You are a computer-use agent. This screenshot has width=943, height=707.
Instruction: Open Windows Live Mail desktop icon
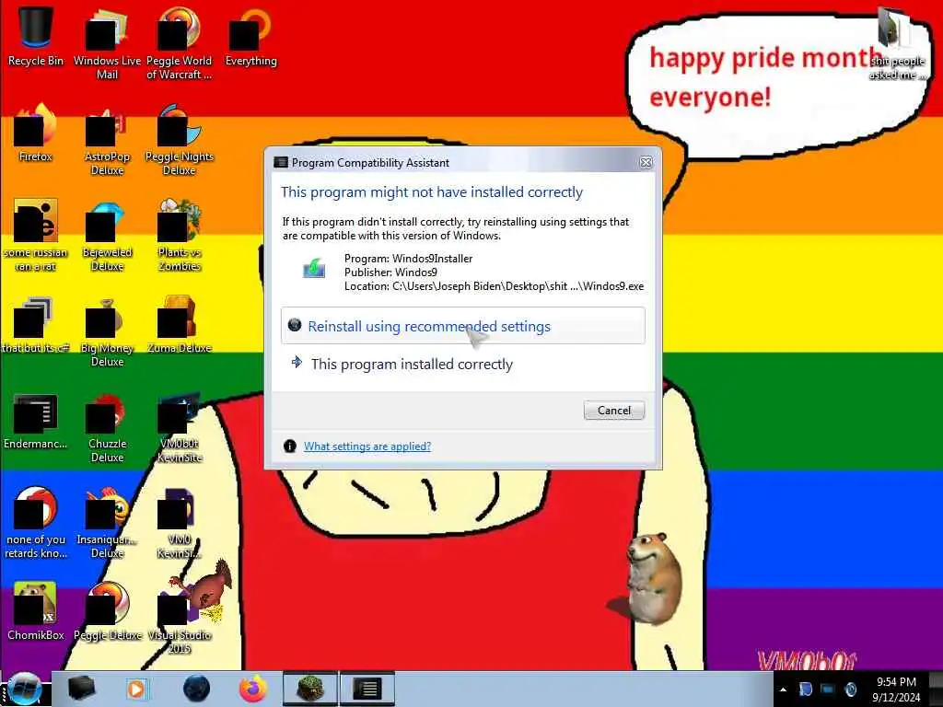pyautogui.click(x=107, y=42)
